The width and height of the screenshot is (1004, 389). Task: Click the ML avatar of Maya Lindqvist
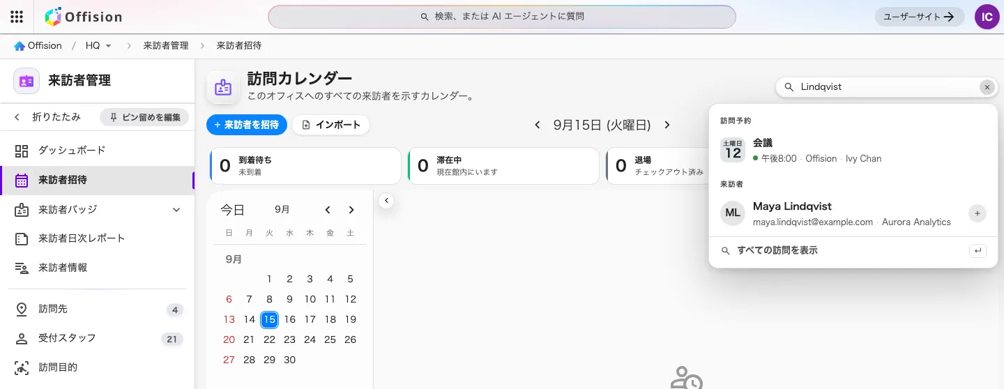pos(733,213)
